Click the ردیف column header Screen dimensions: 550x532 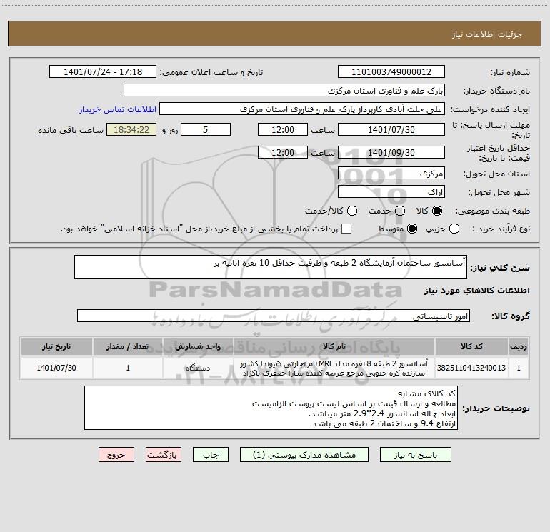coord(519,346)
